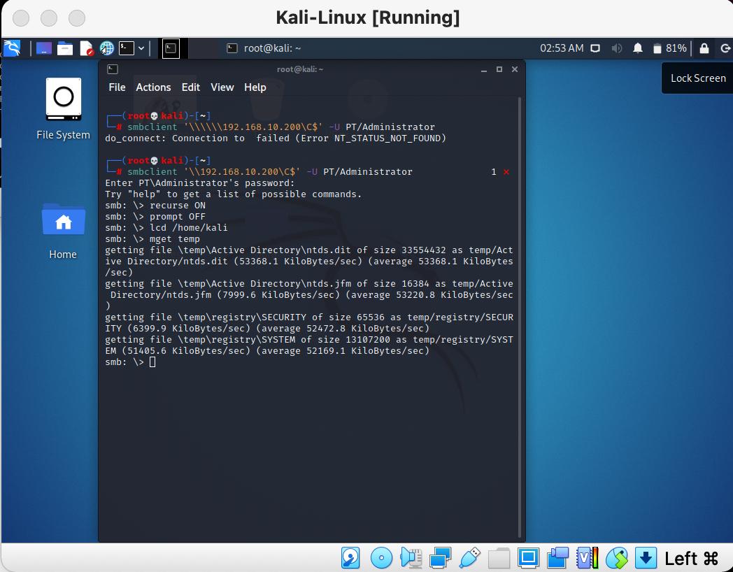Click VirtualBox keyboard capture arrow icon
The width and height of the screenshot is (733, 572).
click(x=646, y=557)
